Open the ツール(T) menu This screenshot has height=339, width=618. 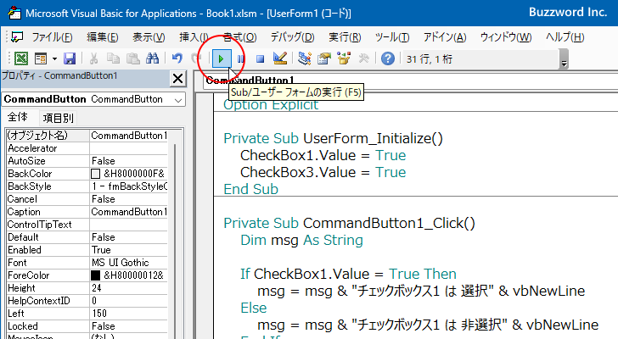pos(392,37)
